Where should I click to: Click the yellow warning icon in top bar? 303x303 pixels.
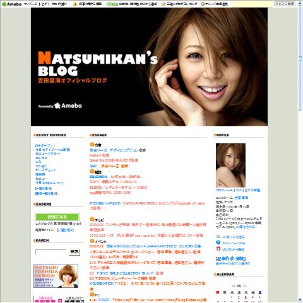(75, 4)
